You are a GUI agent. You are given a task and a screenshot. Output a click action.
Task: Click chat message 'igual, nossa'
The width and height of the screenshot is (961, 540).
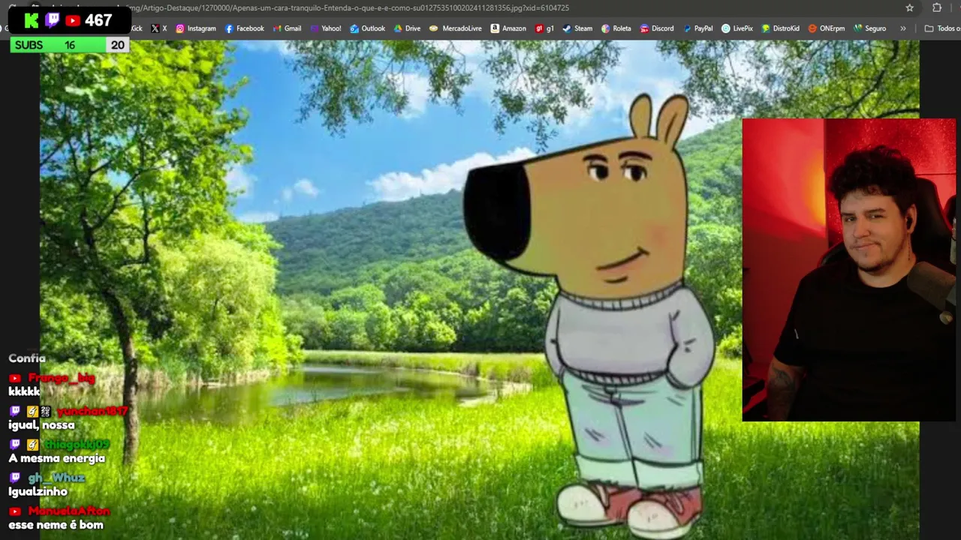tap(41, 425)
